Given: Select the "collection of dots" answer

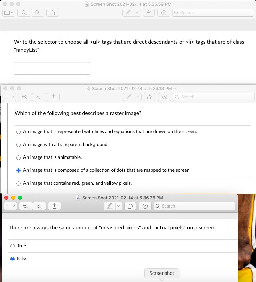Looking at the screenshot, I should point(18,170).
